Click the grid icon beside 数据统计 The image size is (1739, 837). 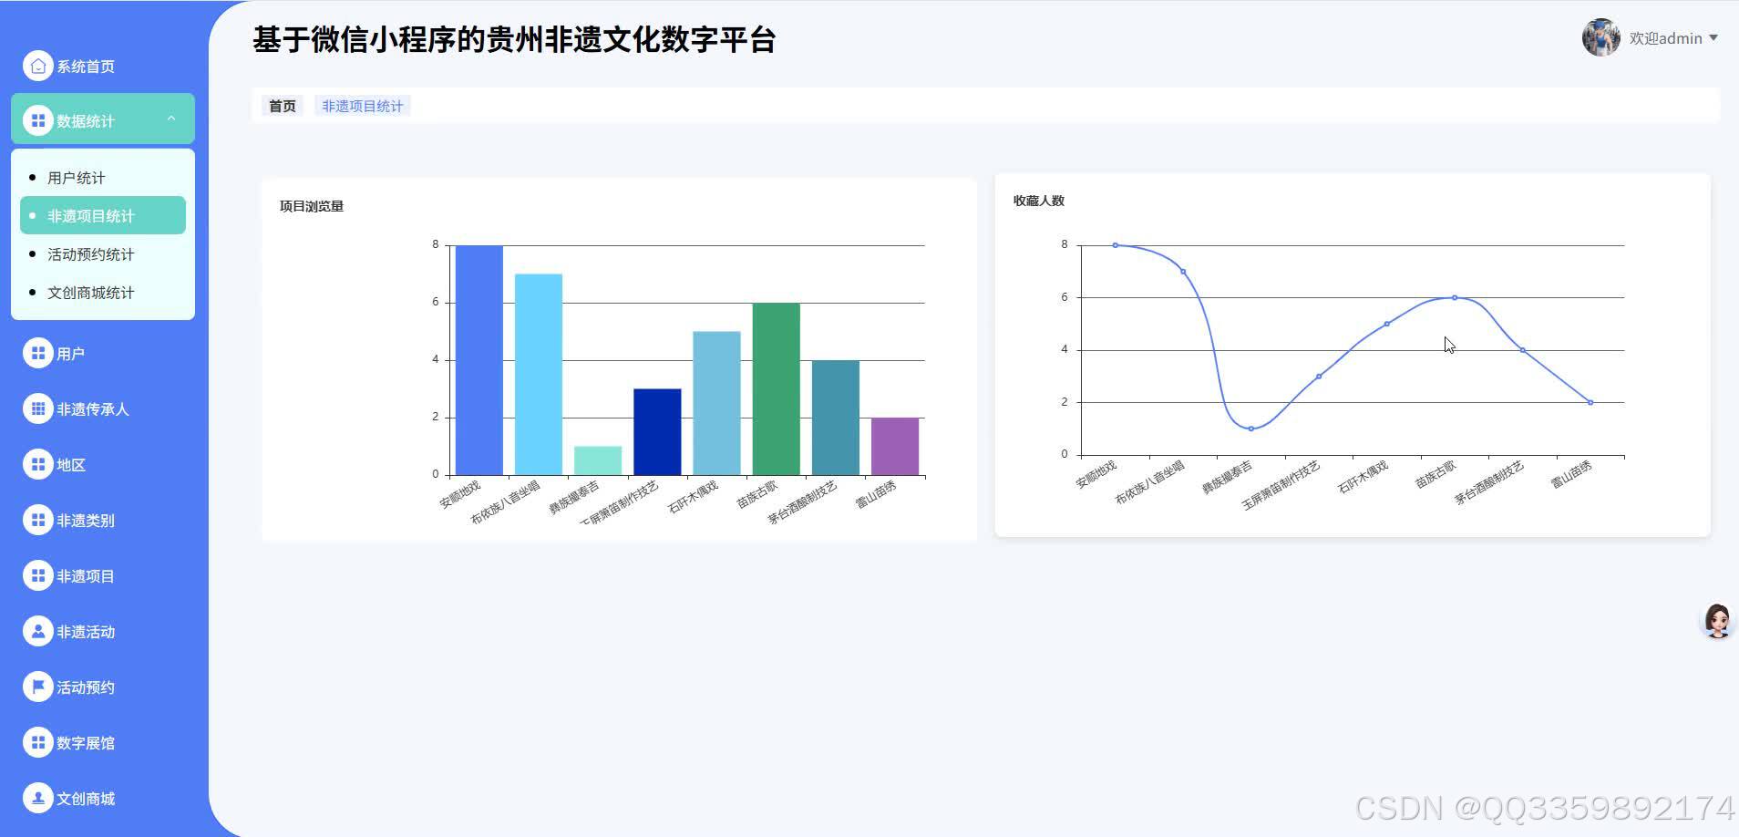coord(37,120)
